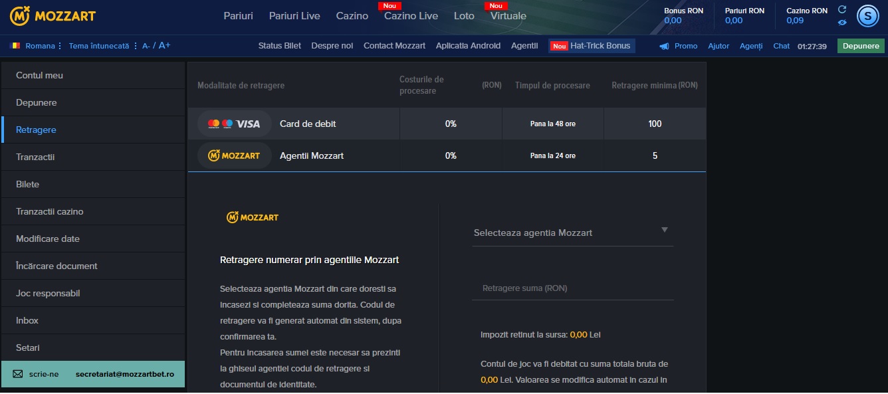Open the Ajutor help link
The image size is (888, 394).
tap(719, 46)
